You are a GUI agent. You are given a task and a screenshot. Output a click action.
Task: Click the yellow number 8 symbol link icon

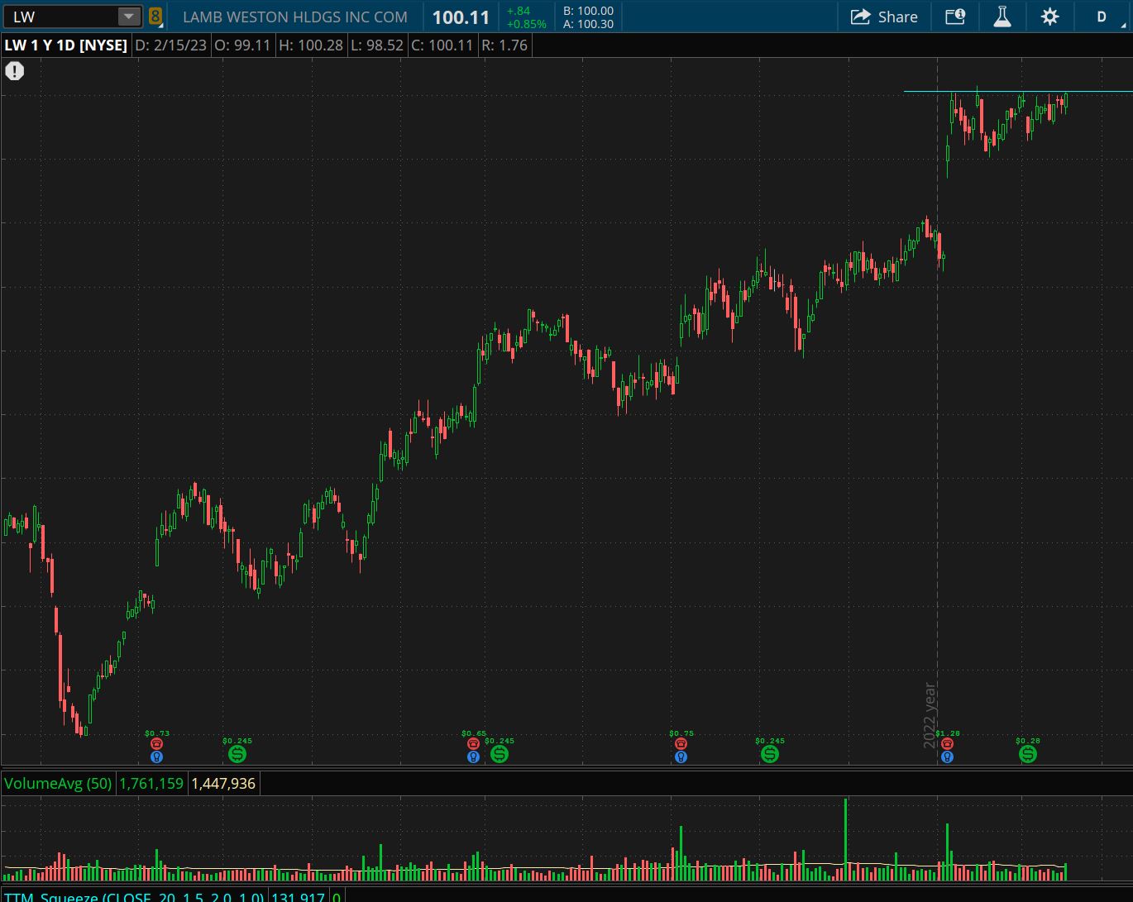point(155,17)
